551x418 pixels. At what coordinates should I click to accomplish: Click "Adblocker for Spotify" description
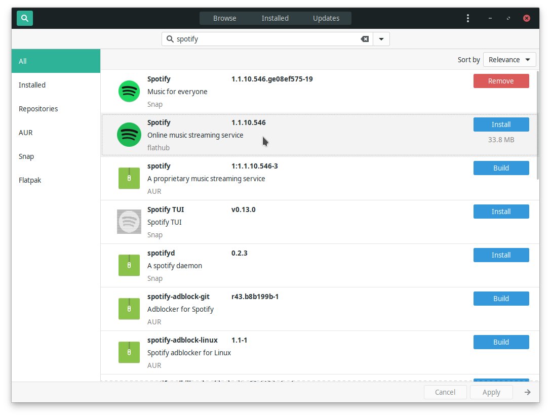click(x=180, y=310)
